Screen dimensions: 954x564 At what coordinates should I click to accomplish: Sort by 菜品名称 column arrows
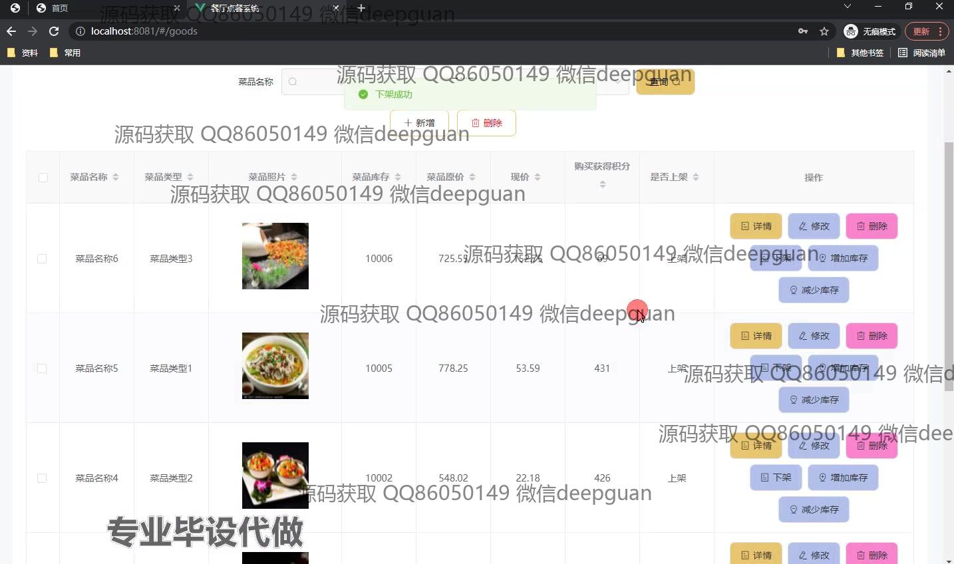pos(116,177)
